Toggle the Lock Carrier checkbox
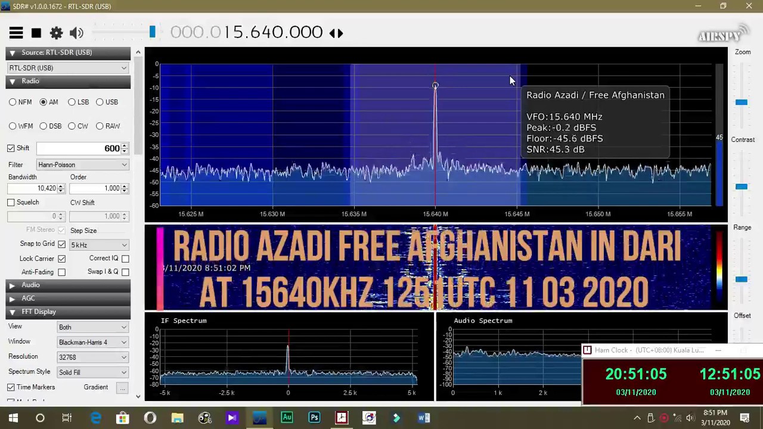The height and width of the screenshot is (429, 763). [x=61, y=259]
